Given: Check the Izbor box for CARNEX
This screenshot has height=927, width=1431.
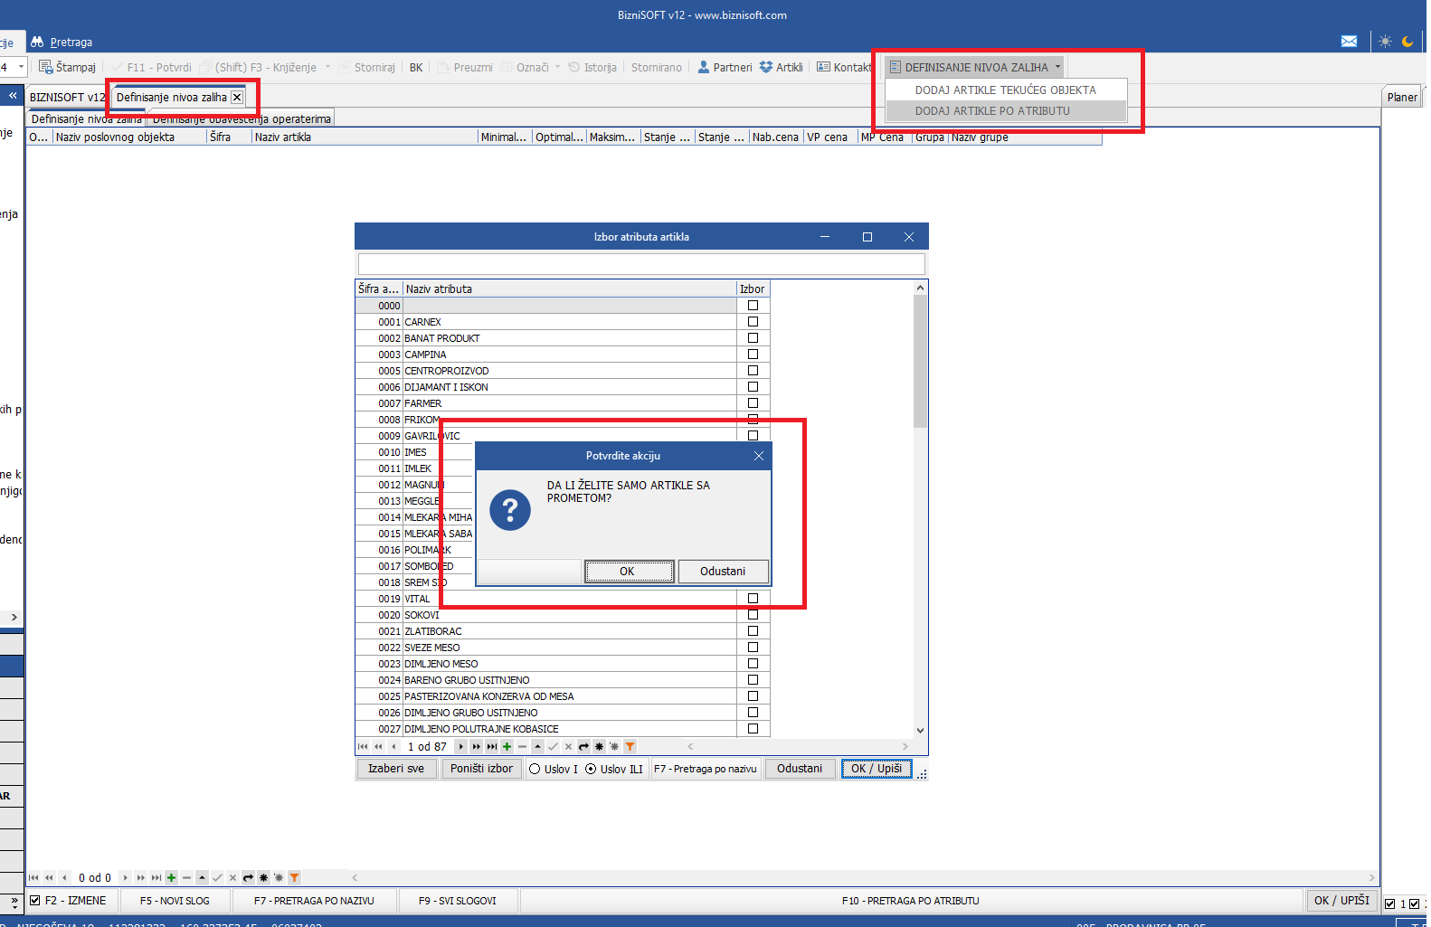Looking at the screenshot, I should coord(753,322).
